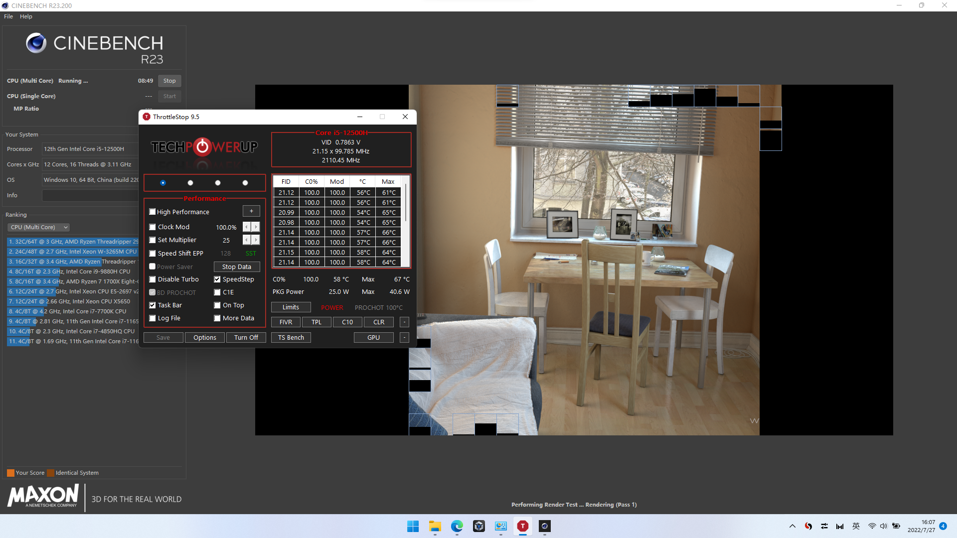Increase the Set Multiplier value arrow
Viewport: 957px width, 538px height.
pyautogui.click(x=256, y=240)
